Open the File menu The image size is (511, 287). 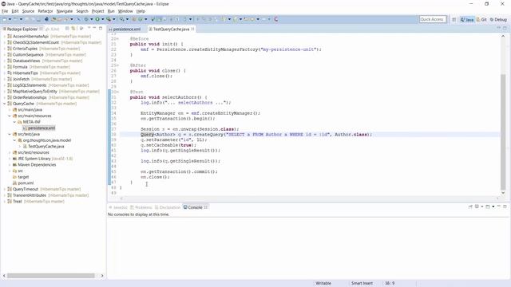[x=5, y=11]
